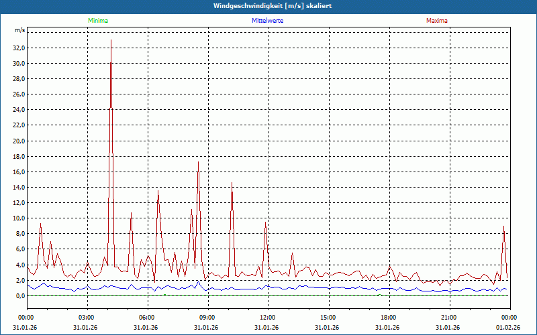The image size is (537, 335).
Task: Click the 12,0 y-axis value
Action: 19,203
